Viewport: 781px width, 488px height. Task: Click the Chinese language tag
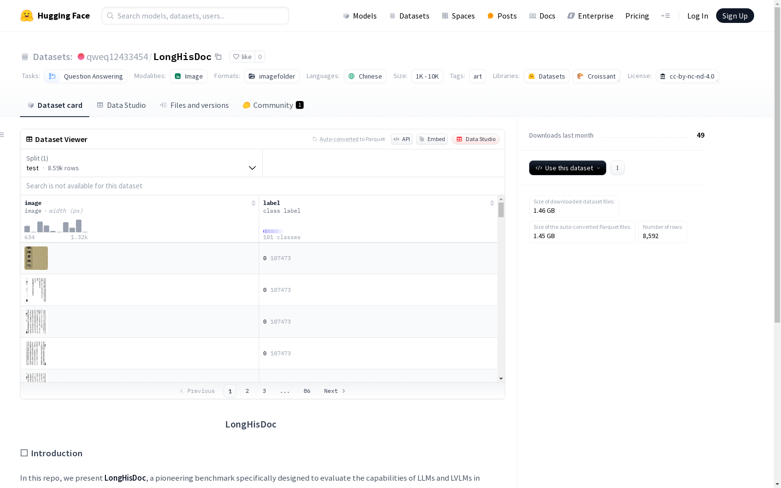(x=365, y=76)
